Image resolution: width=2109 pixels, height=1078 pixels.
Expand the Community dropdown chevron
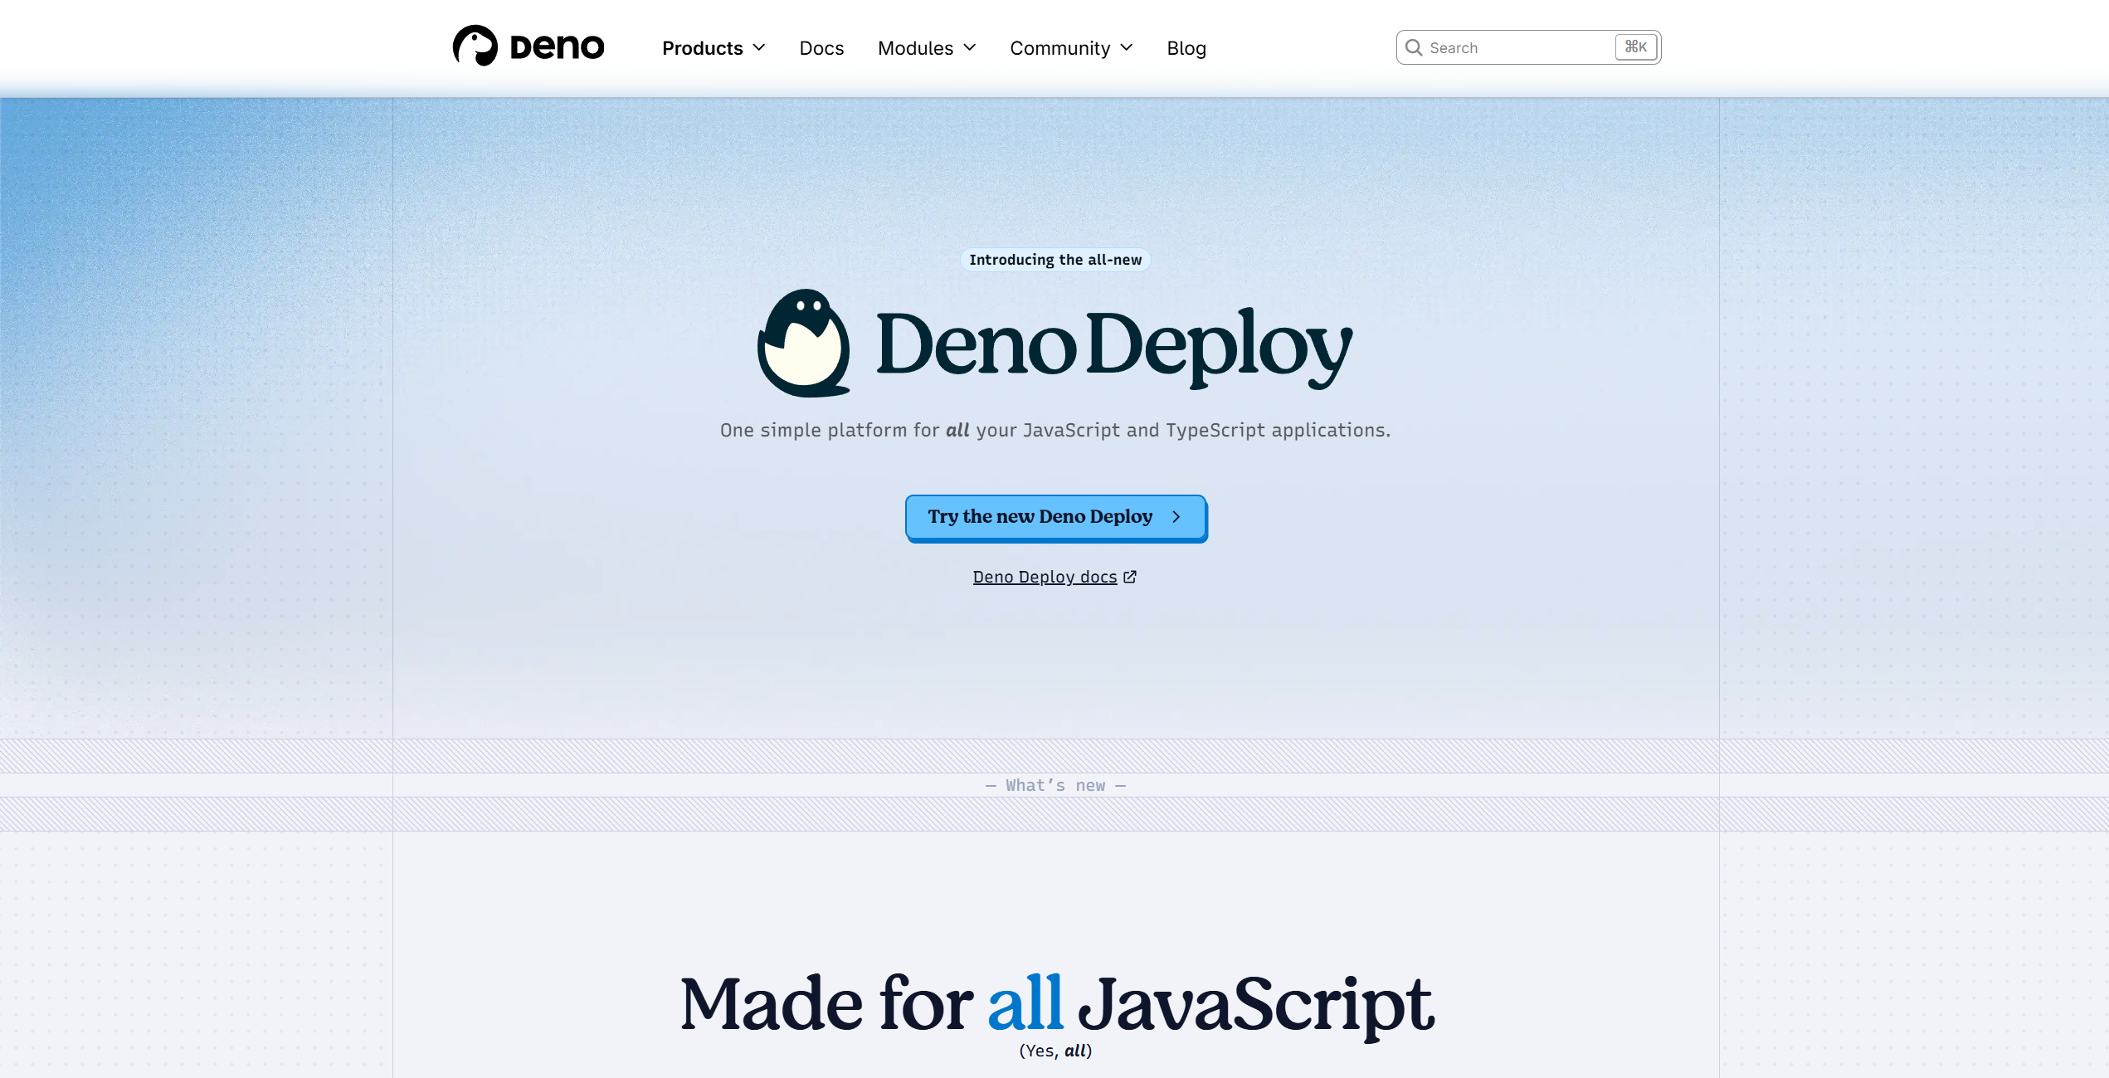1127,48
